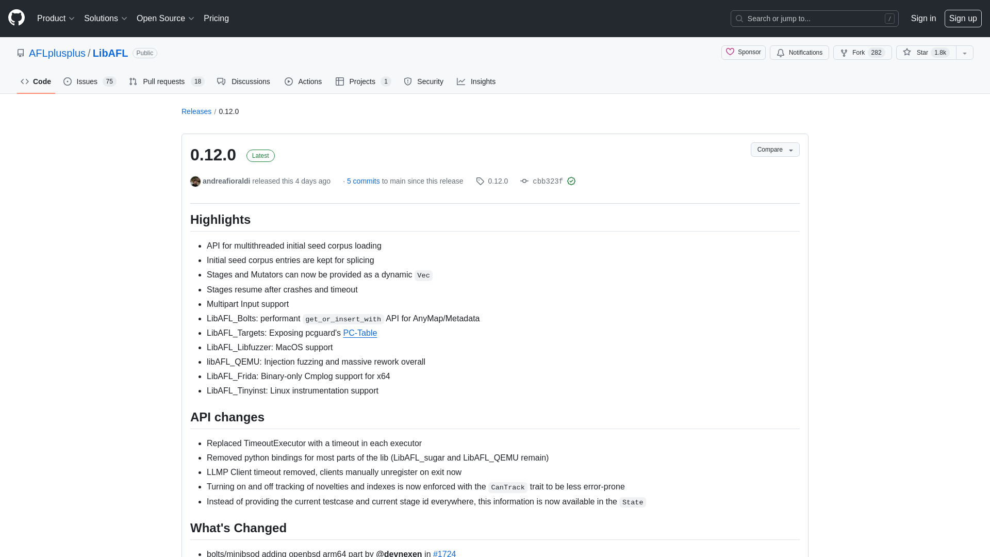990x557 pixels.
Task: Expand the star lists dropdown arrow
Action: 965,53
